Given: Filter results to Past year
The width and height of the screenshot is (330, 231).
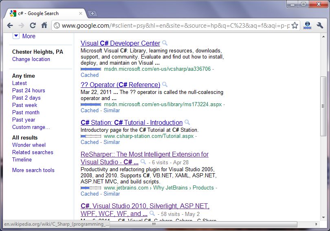Looking at the screenshot, I should coord(24,120).
